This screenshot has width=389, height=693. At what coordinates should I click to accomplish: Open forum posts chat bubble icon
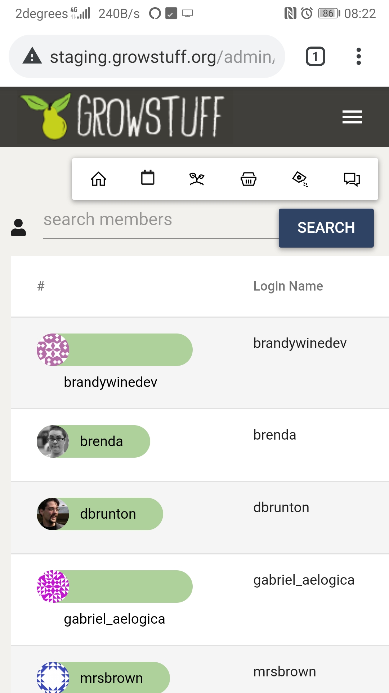click(x=352, y=178)
